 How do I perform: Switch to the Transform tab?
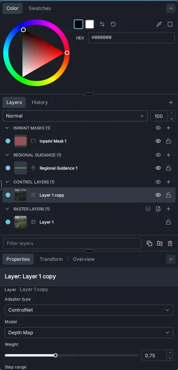coord(51,259)
